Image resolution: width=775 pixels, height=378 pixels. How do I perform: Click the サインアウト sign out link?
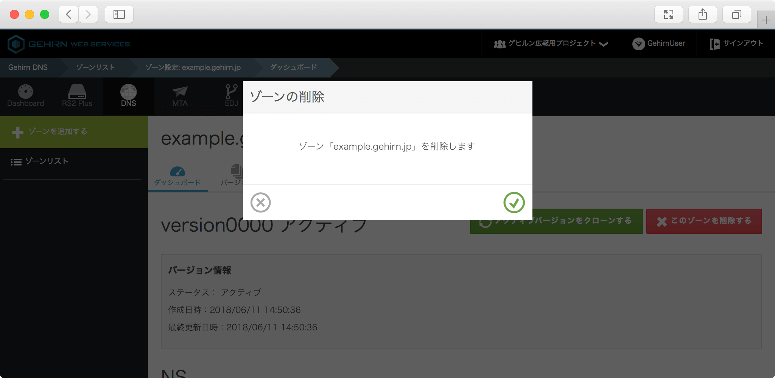[736, 44]
